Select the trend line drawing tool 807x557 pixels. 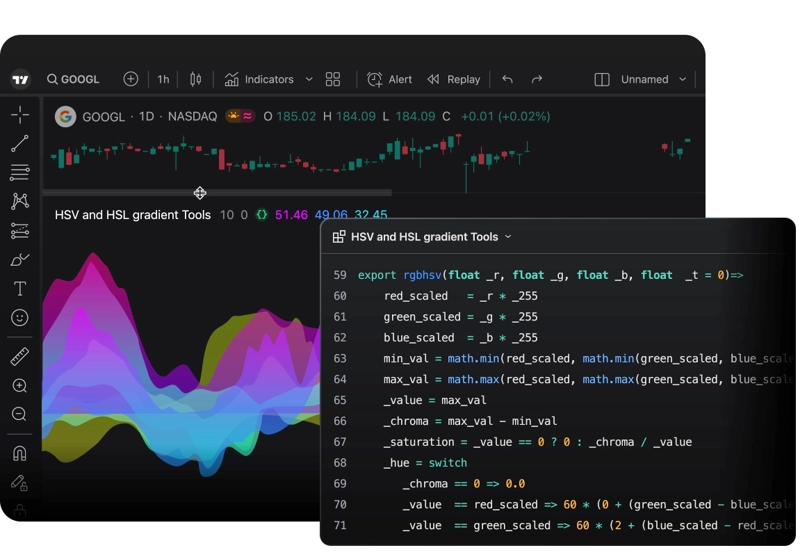point(19,144)
